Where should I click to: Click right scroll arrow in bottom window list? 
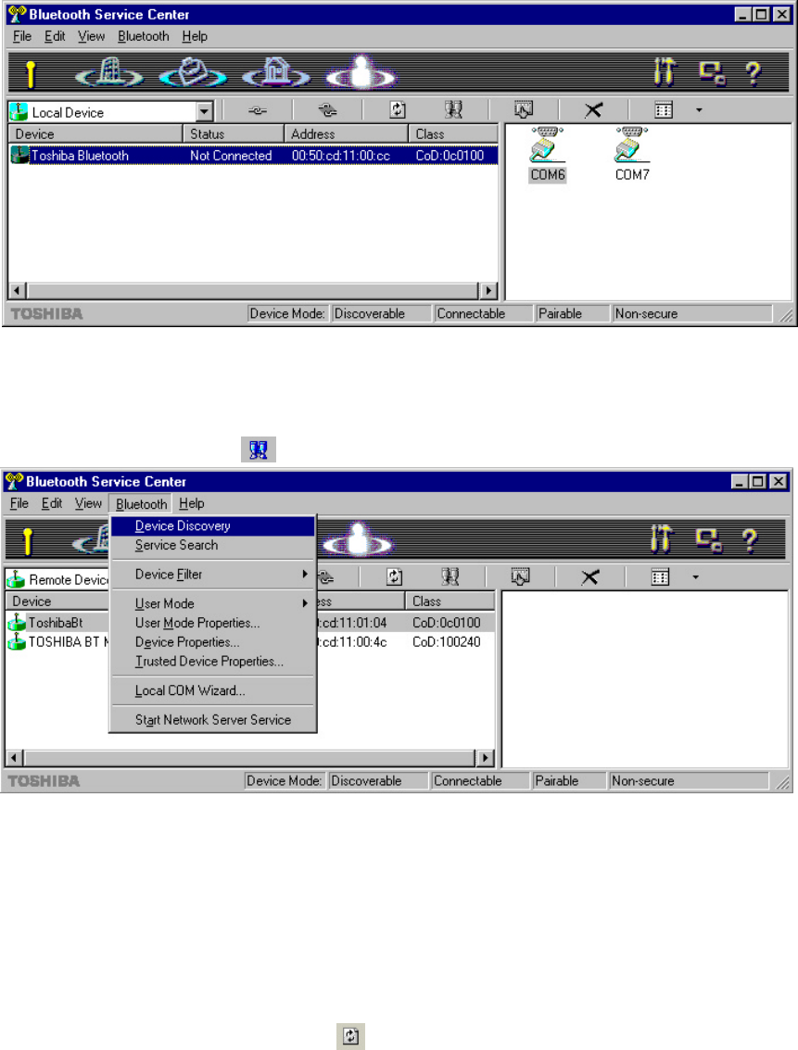click(486, 758)
